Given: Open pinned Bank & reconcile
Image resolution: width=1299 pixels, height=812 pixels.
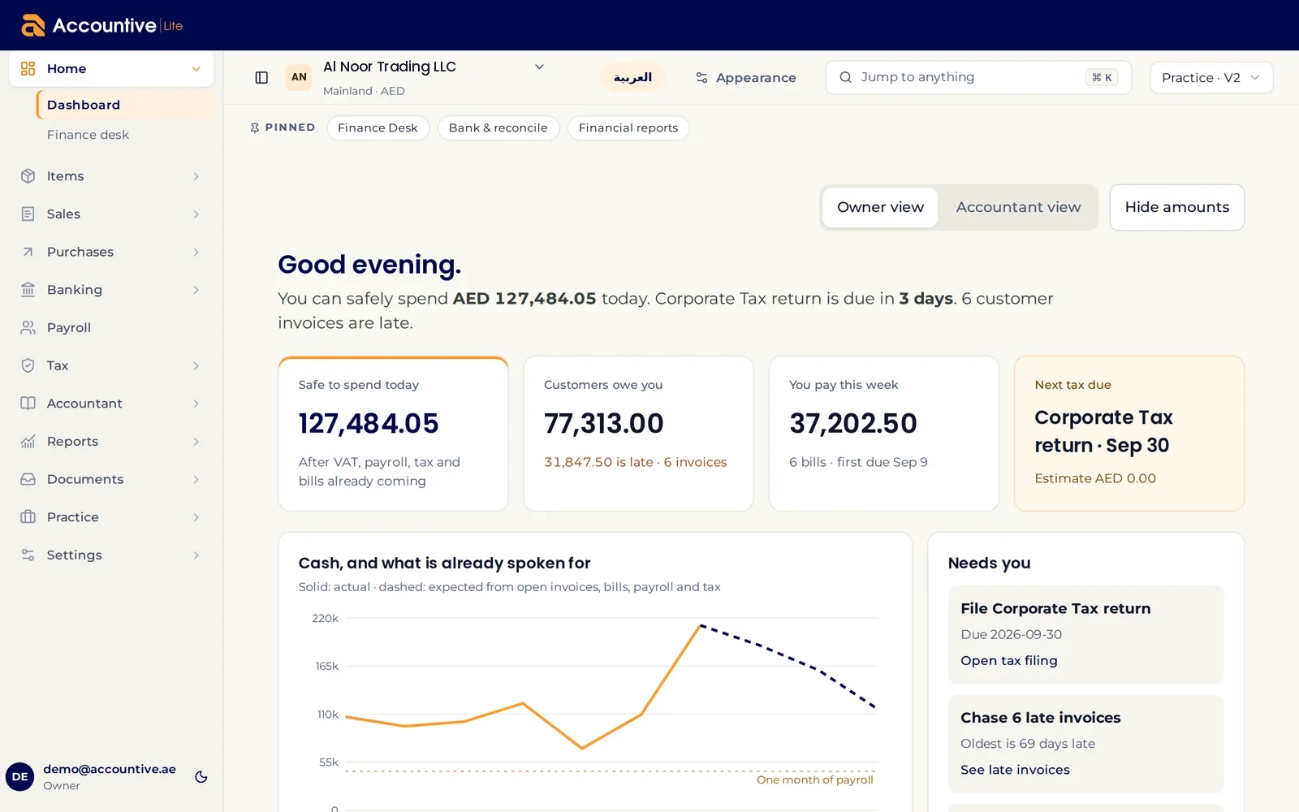Looking at the screenshot, I should (x=498, y=127).
